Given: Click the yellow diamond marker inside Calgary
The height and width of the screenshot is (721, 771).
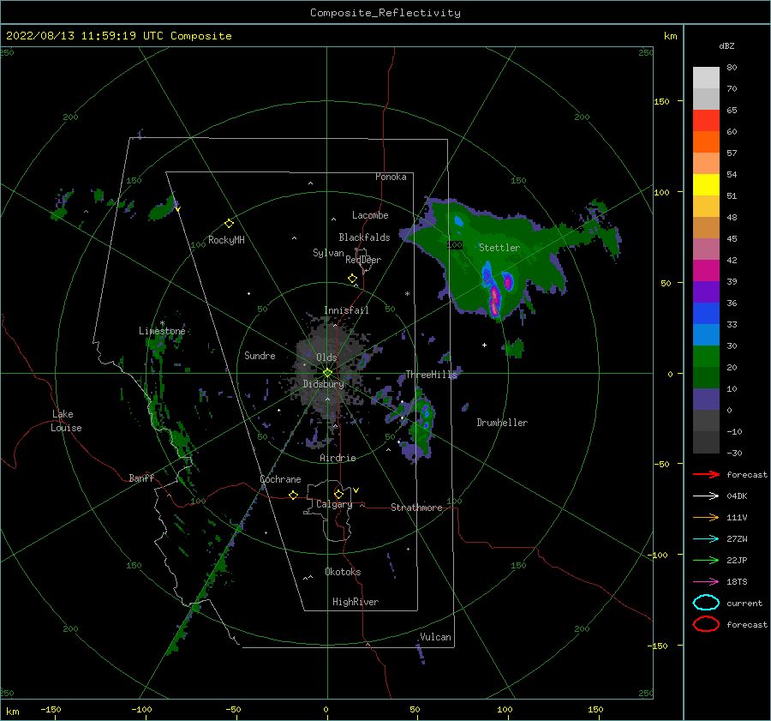Looking at the screenshot, I should (338, 494).
